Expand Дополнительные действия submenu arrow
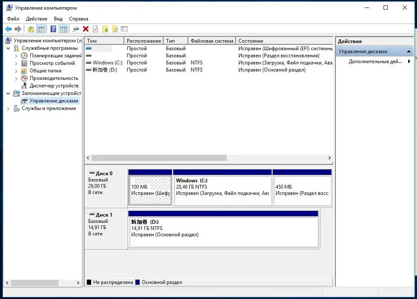 [x=409, y=61]
